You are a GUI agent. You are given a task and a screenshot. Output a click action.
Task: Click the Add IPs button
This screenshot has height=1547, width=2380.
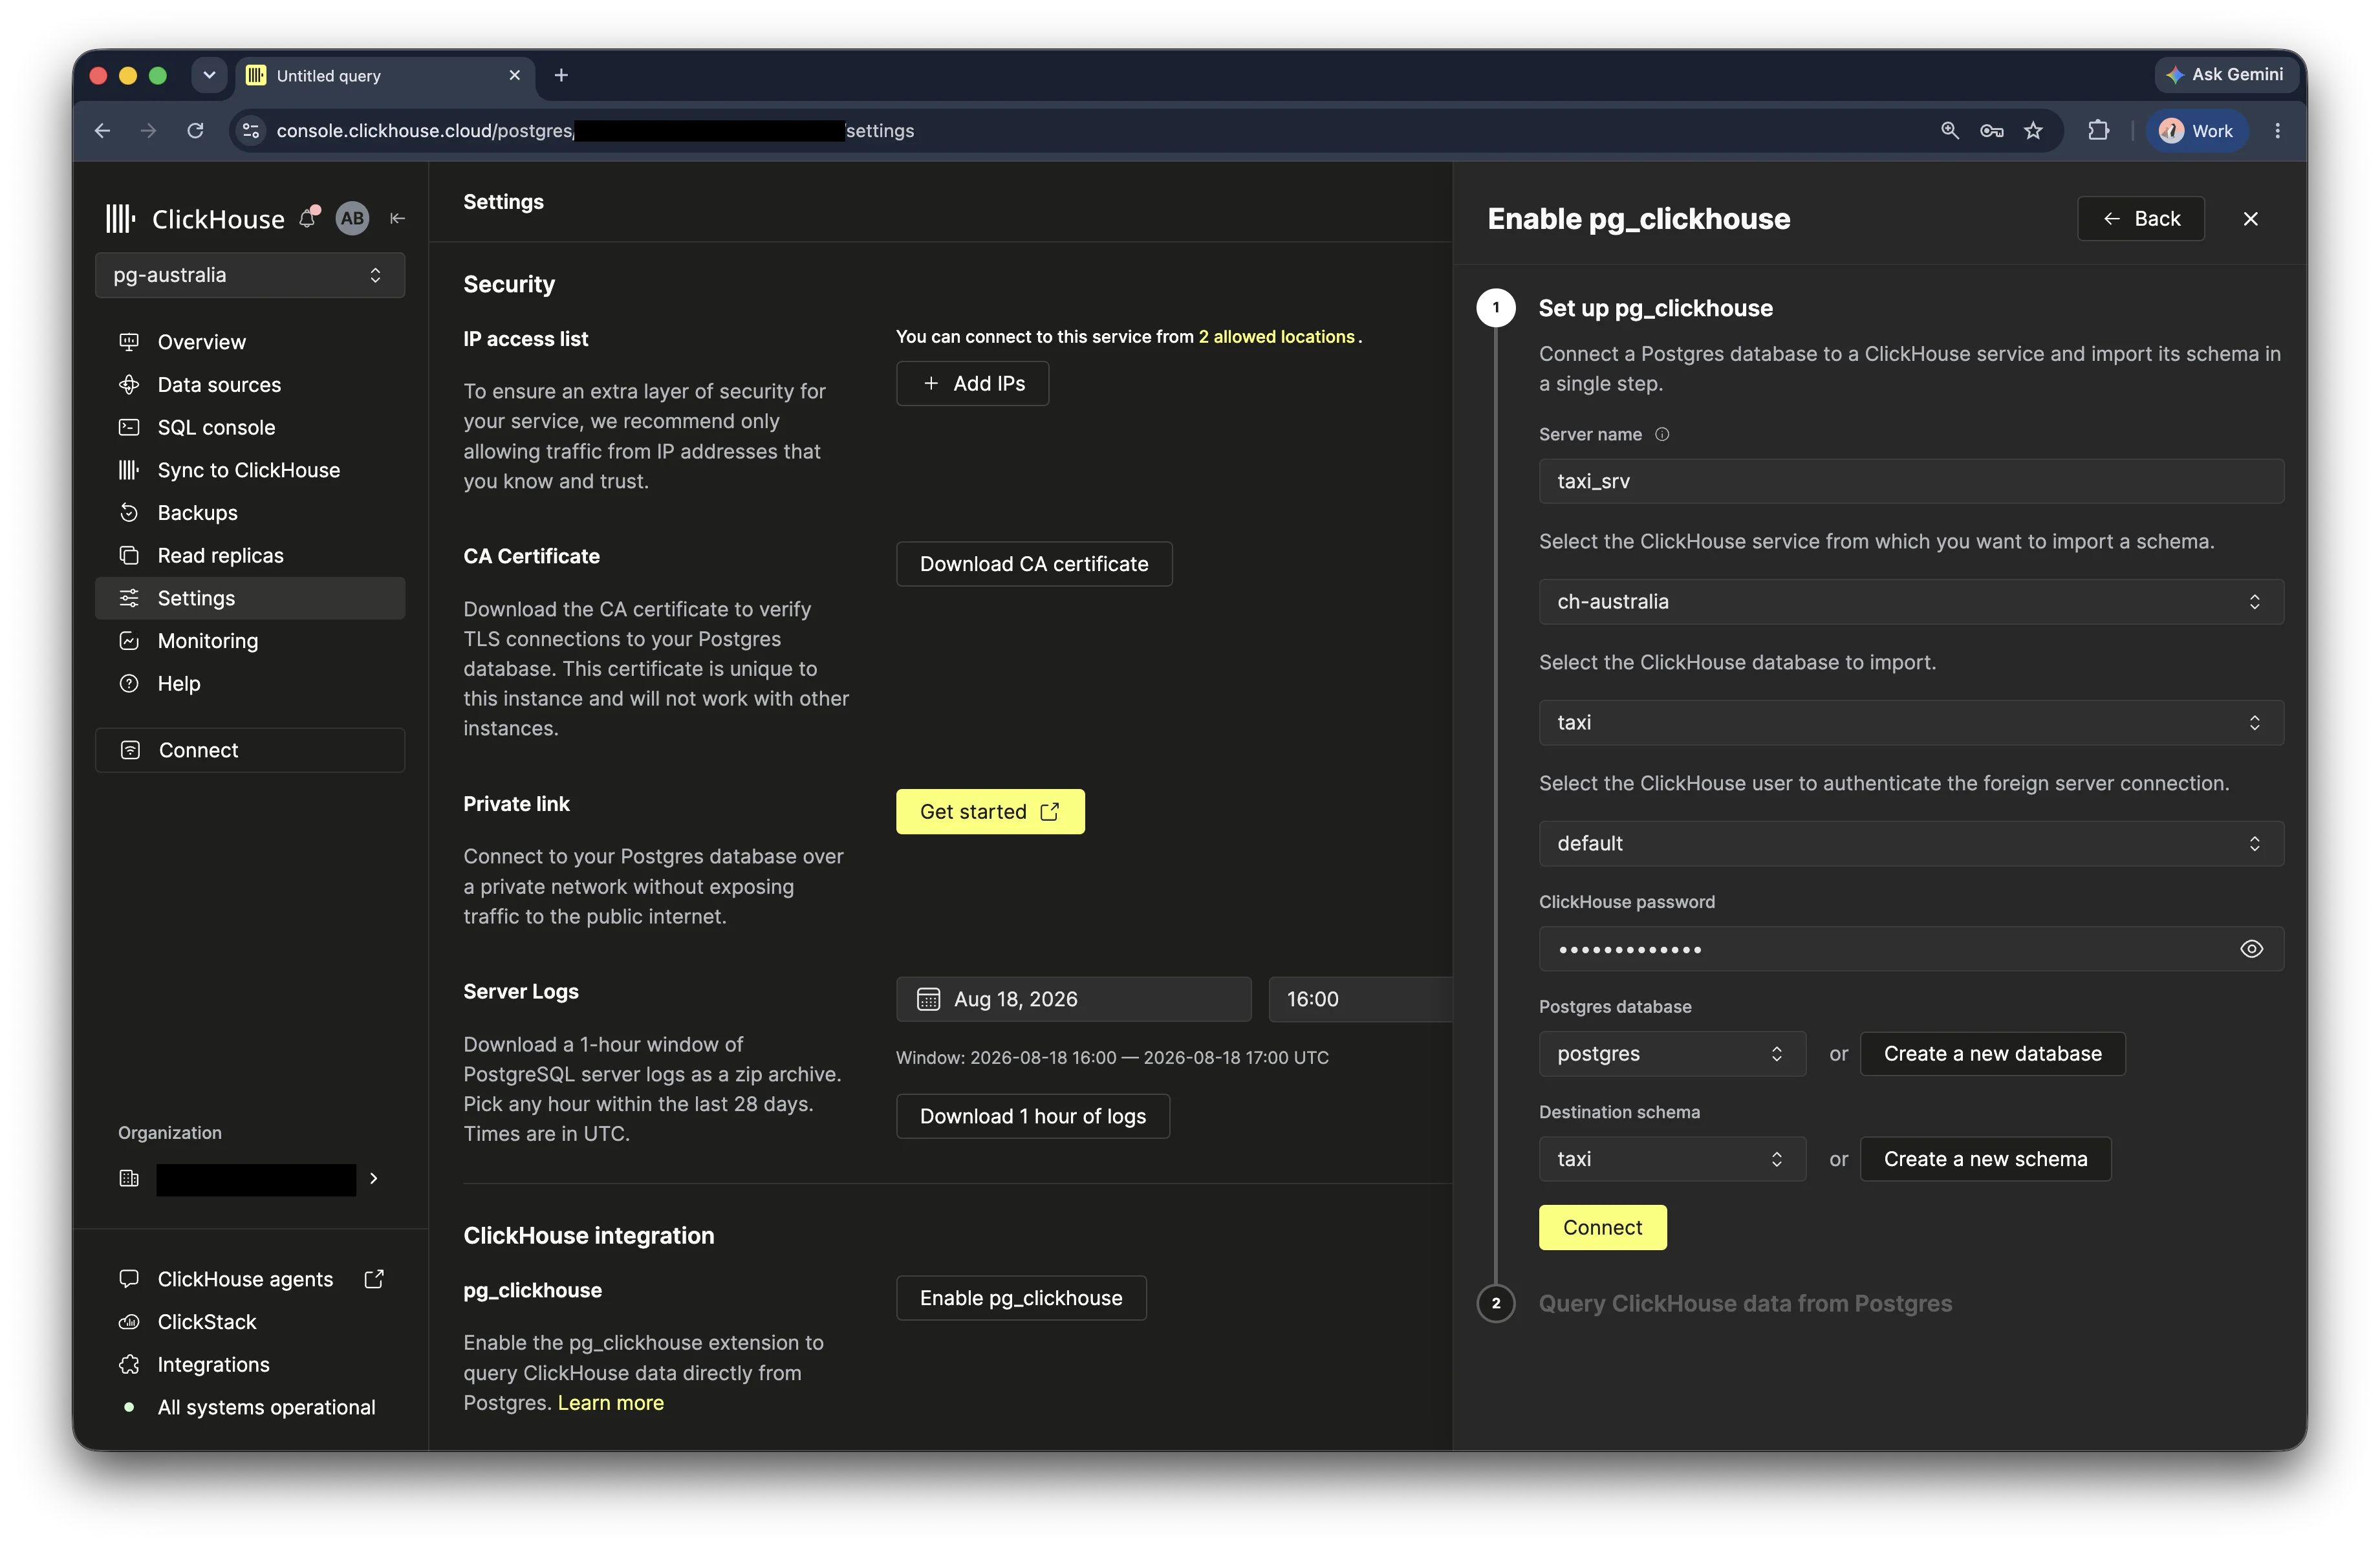click(972, 383)
